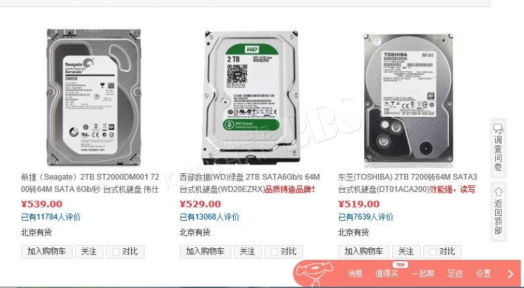The image size is (524, 288).
Task: Open the 已有13068人评价 reviews link
Action: click(210, 217)
